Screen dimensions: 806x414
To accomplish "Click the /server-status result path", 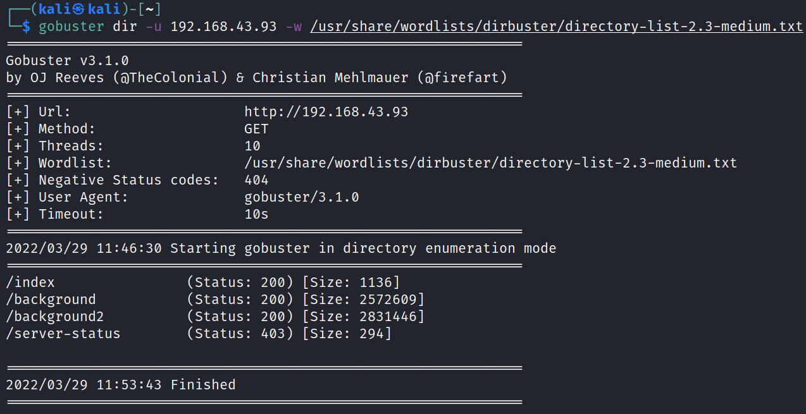I will (63, 333).
